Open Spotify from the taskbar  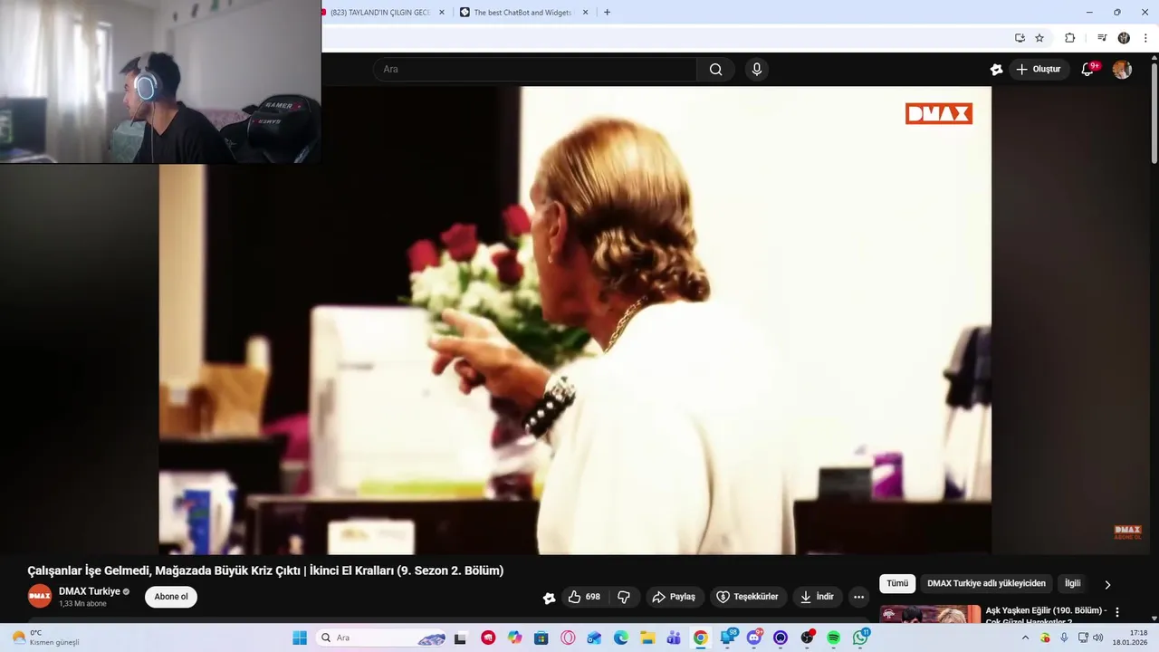833,638
